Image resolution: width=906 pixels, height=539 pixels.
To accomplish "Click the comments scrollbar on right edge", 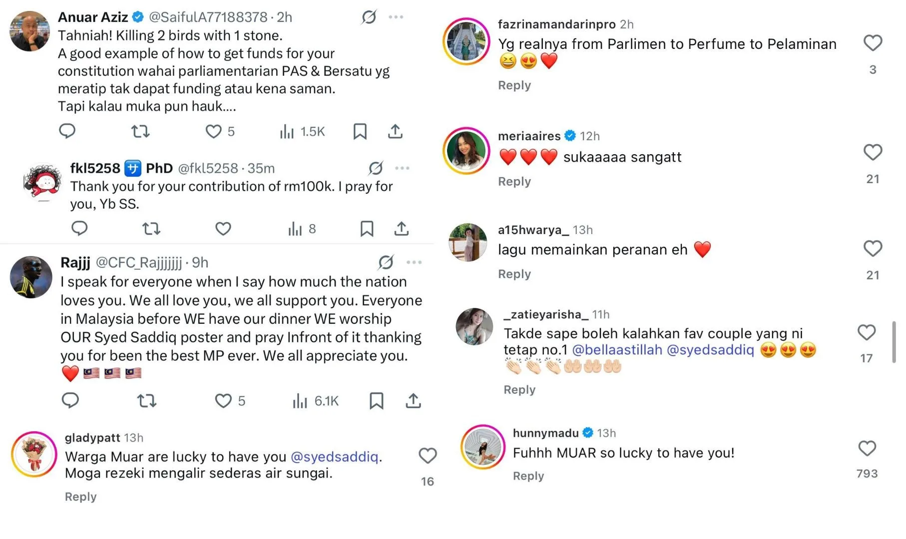I will click(894, 342).
